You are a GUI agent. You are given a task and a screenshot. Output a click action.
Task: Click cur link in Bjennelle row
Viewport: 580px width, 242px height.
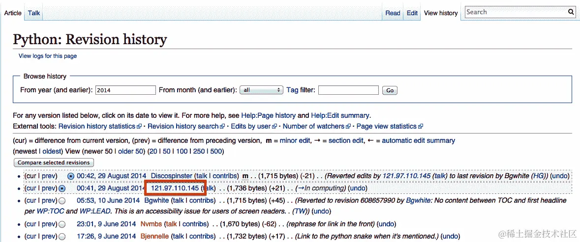31,236
